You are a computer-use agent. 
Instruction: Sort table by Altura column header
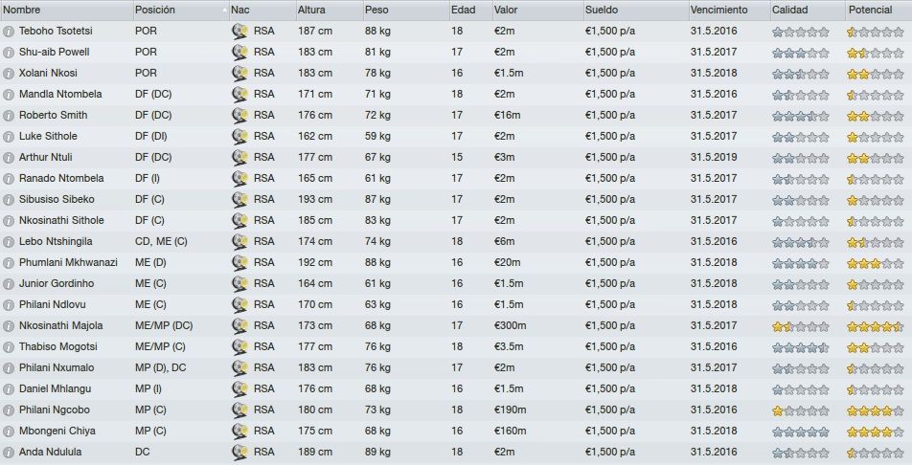tap(330, 10)
